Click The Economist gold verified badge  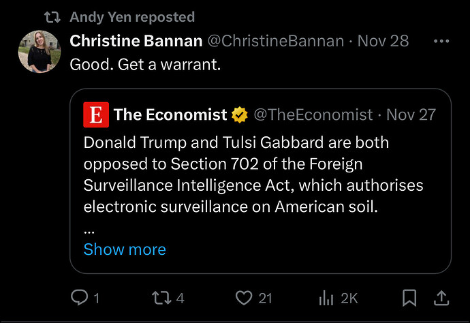coord(239,114)
